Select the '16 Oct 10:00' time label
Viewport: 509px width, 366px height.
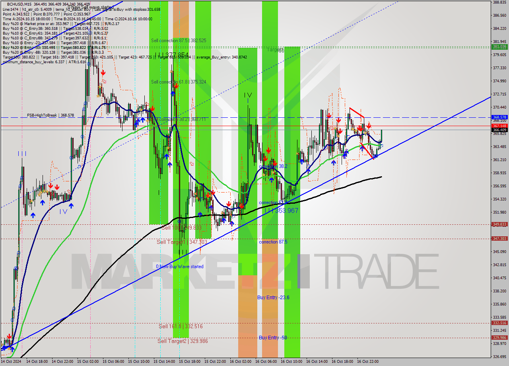pyautogui.click(x=291, y=362)
